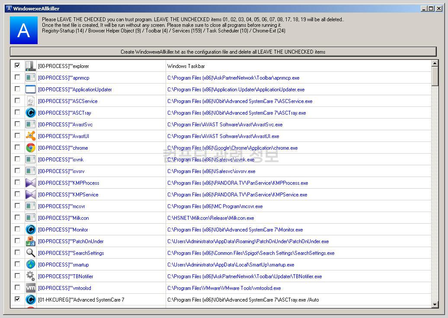Click the ASCTray blue C icon
Viewport: 448px width, 318px height.
pos(31,112)
